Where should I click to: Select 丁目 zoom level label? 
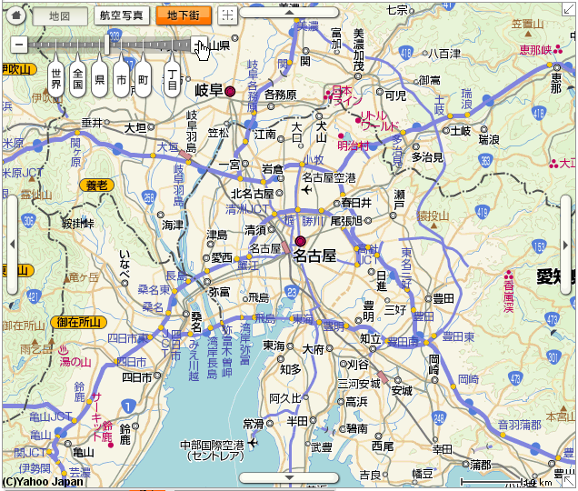172,79
